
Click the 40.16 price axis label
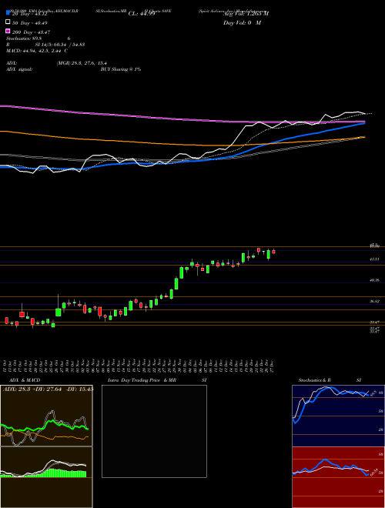(375, 280)
